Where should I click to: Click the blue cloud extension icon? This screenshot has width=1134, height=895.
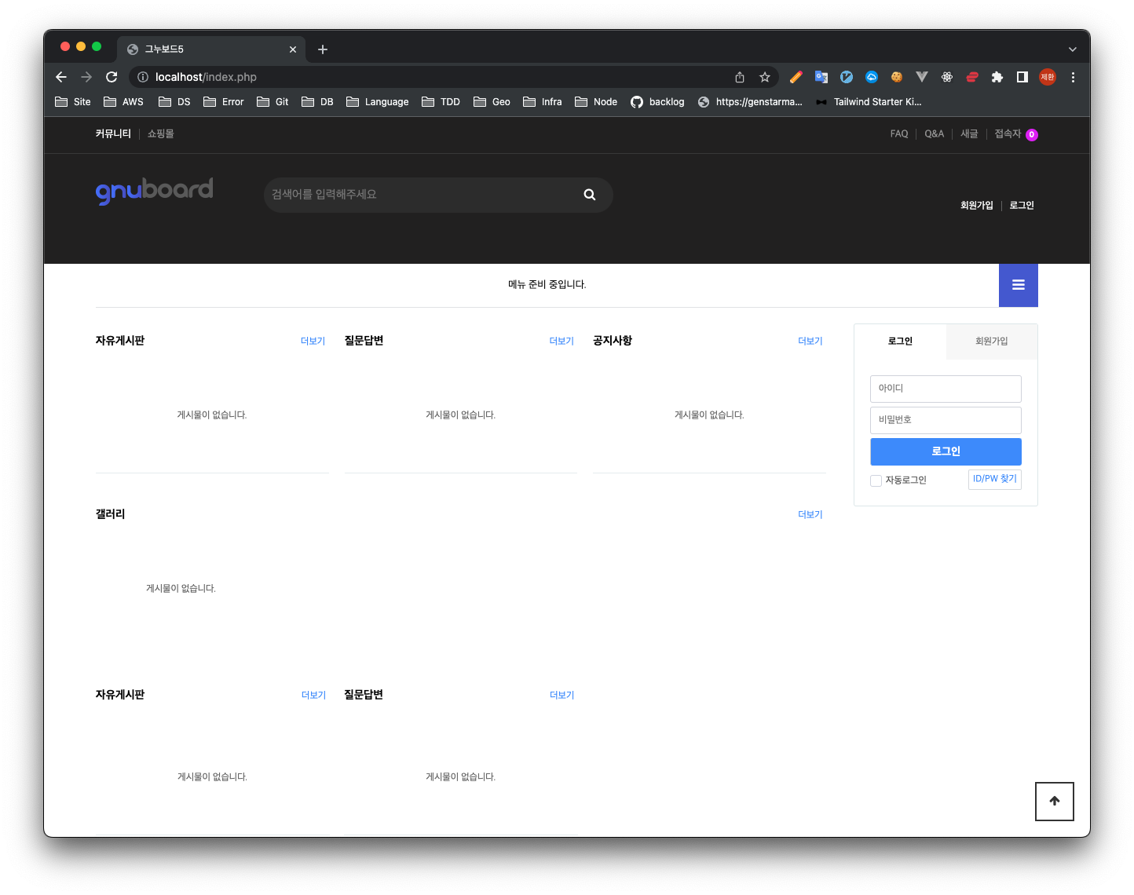click(x=872, y=77)
